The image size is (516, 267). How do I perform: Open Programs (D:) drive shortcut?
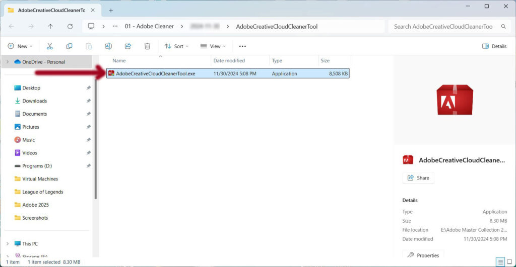tap(37, 165)
